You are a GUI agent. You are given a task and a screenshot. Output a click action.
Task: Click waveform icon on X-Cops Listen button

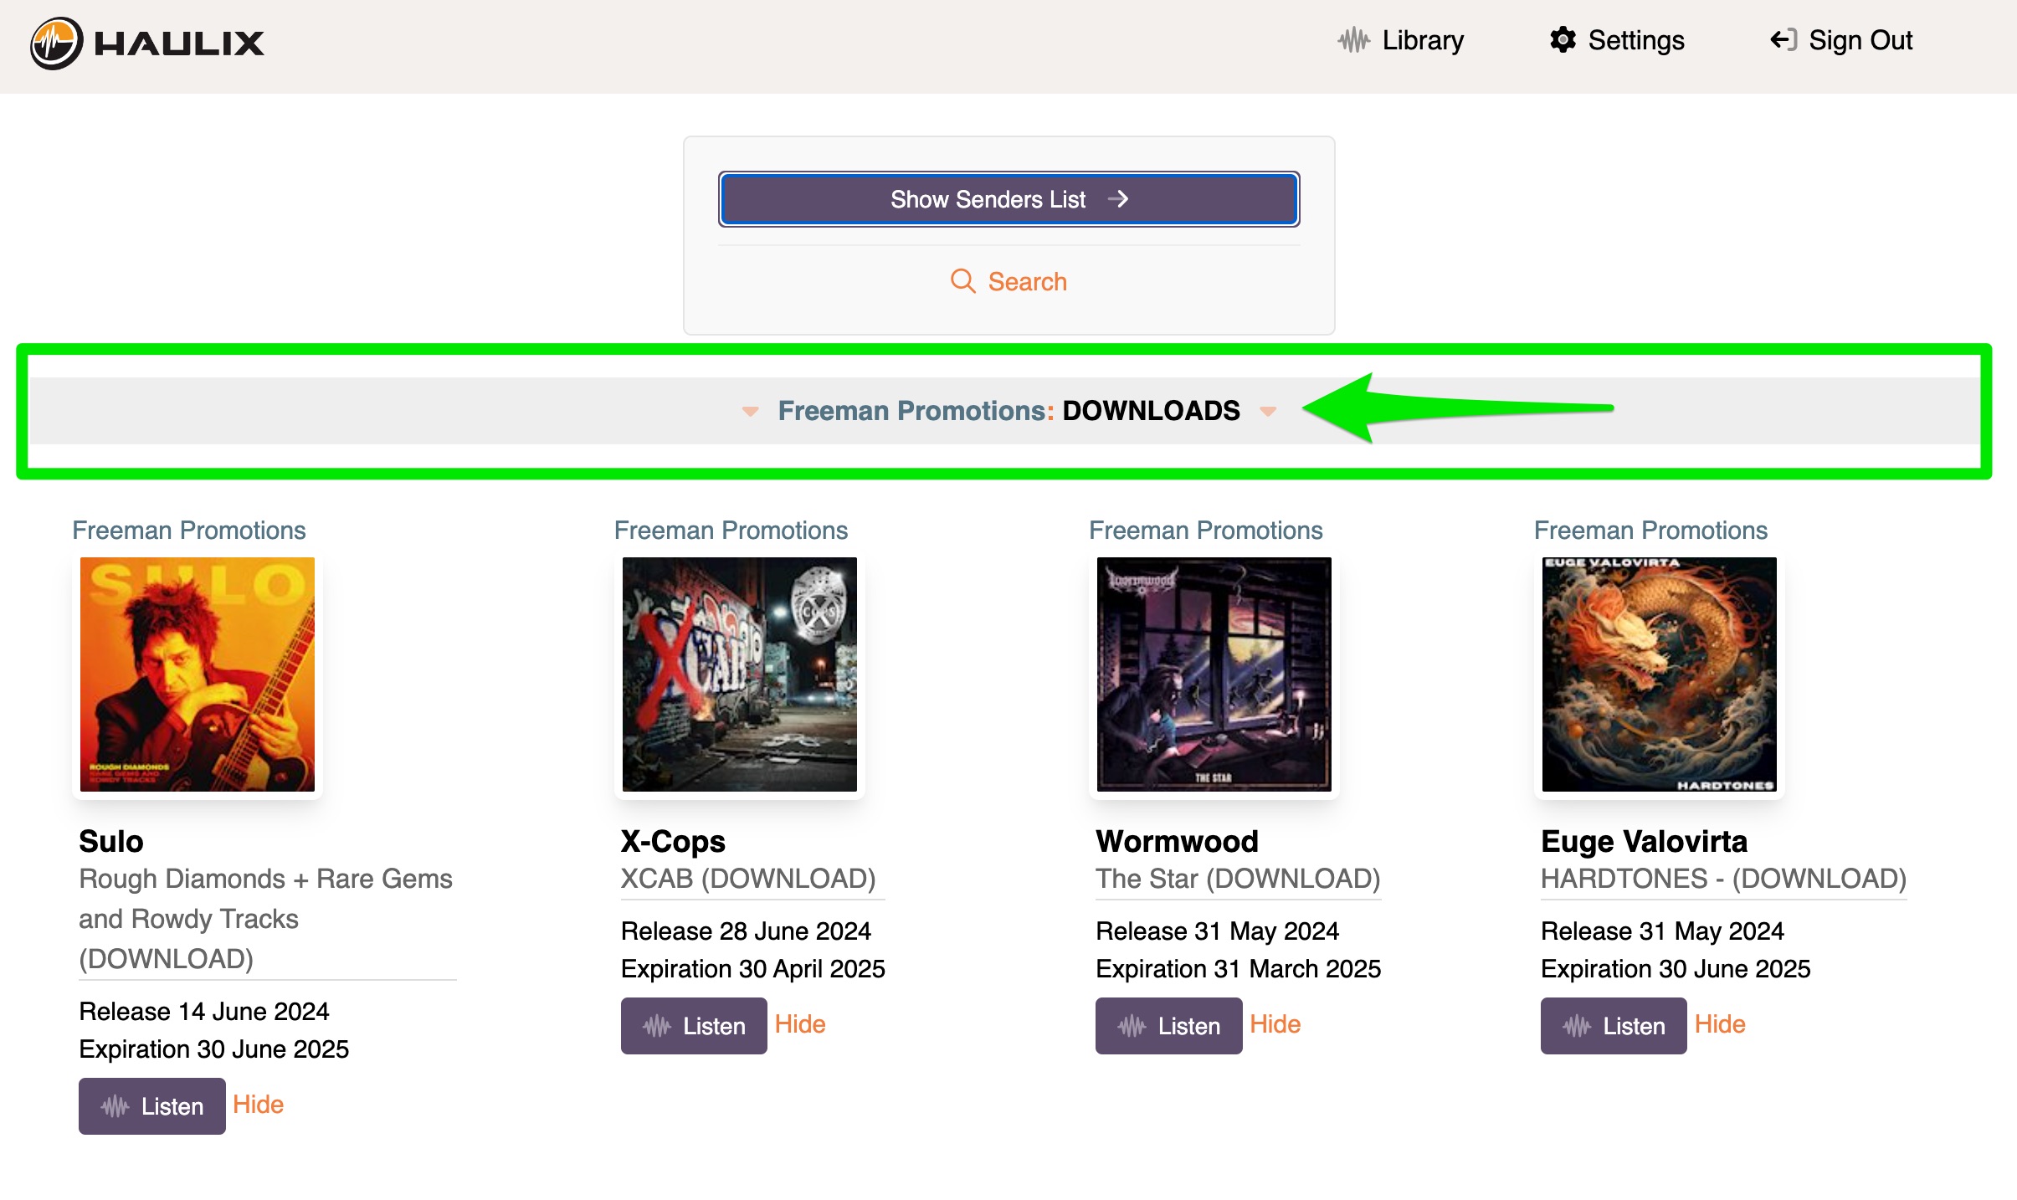(657, 1026)
